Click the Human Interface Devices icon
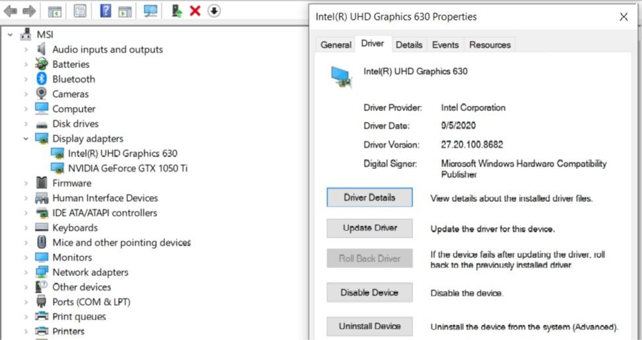The height and width of the screenshot is (340, 642). [x=42, y=198]
